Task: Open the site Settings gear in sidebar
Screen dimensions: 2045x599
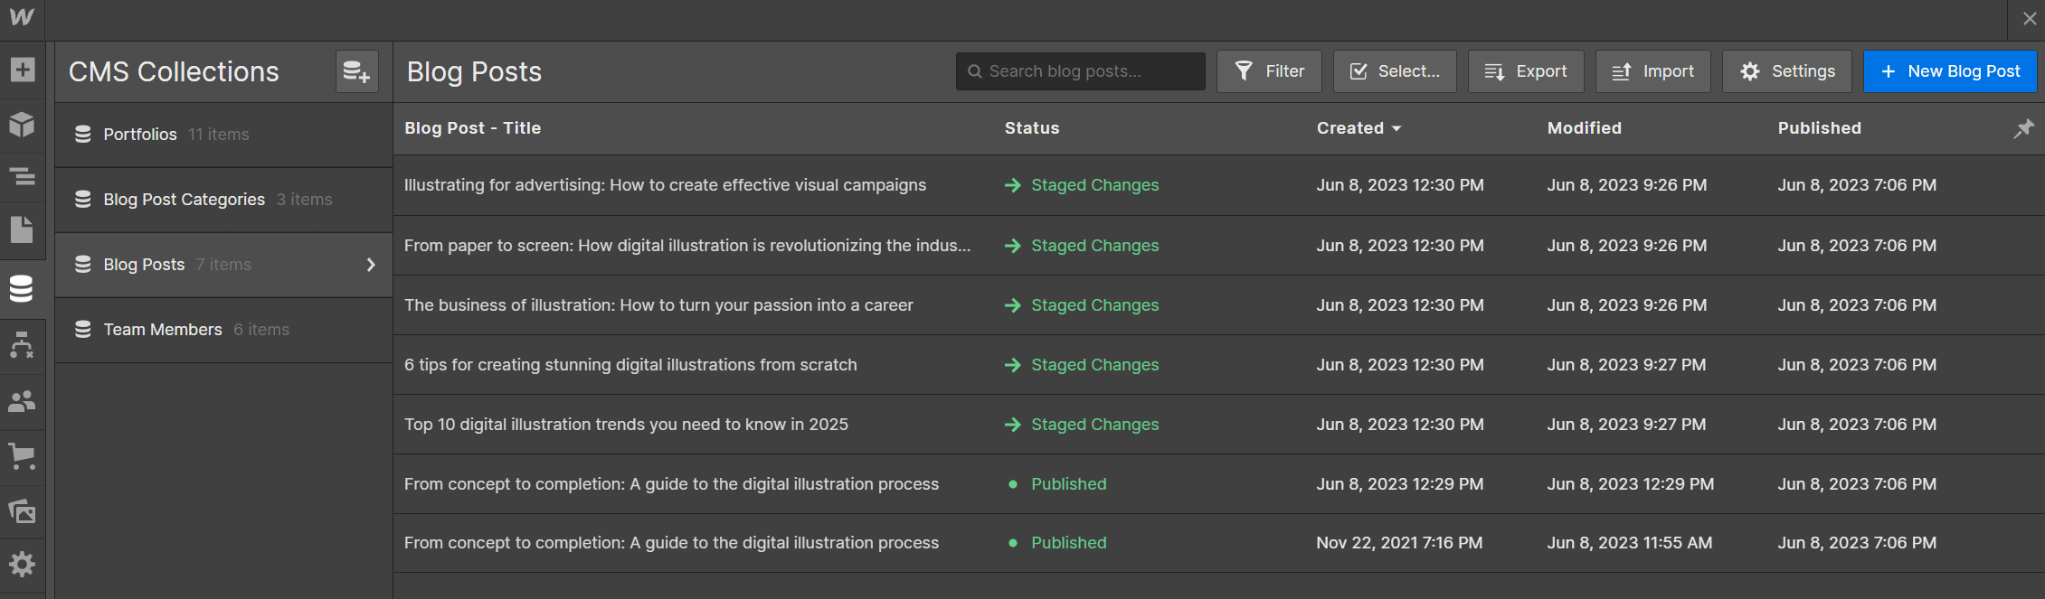Action: coord(22,565)
